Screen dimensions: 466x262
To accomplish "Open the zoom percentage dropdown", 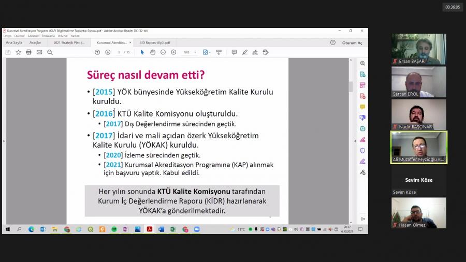I will (x=189, y=52).
